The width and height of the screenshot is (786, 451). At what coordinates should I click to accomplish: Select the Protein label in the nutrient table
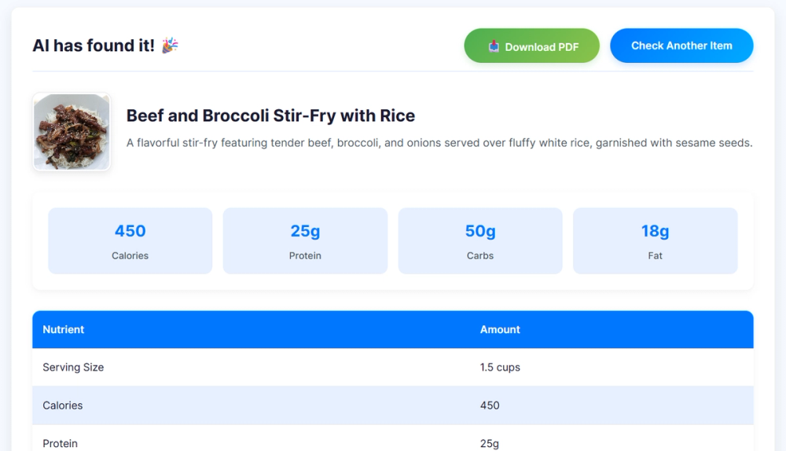tap(61, 443)
